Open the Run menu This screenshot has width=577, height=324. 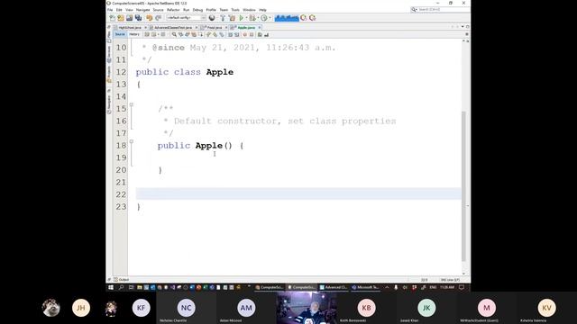pyautogui.click(x=187, y=10)
